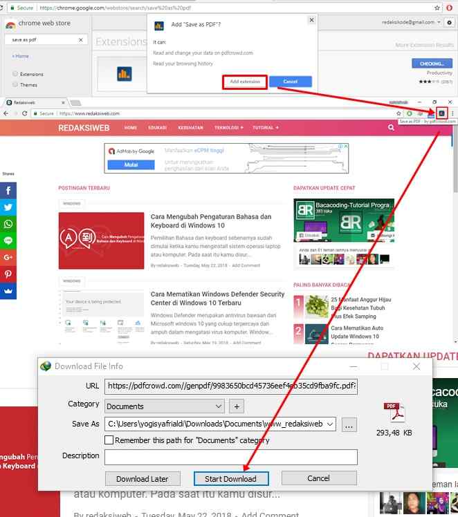The height and width of the screenshot is (517, 458).
Task: Click Cancel in the Add extension dialog
Action: [291, 82]
